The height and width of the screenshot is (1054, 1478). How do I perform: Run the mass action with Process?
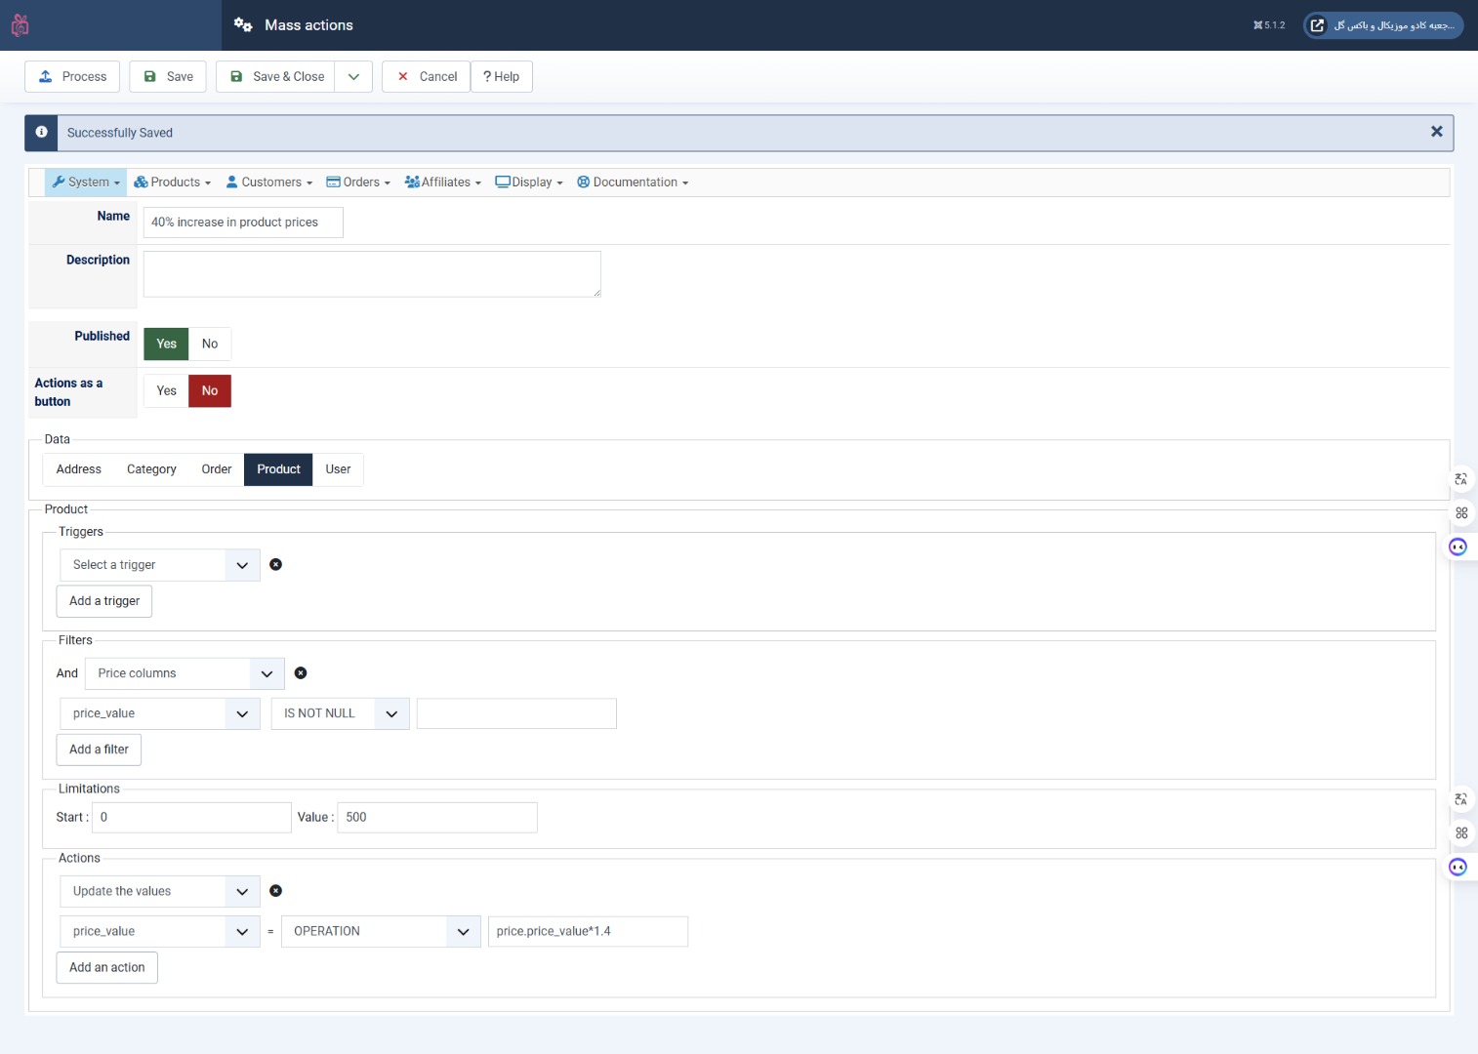coord(72,77)
